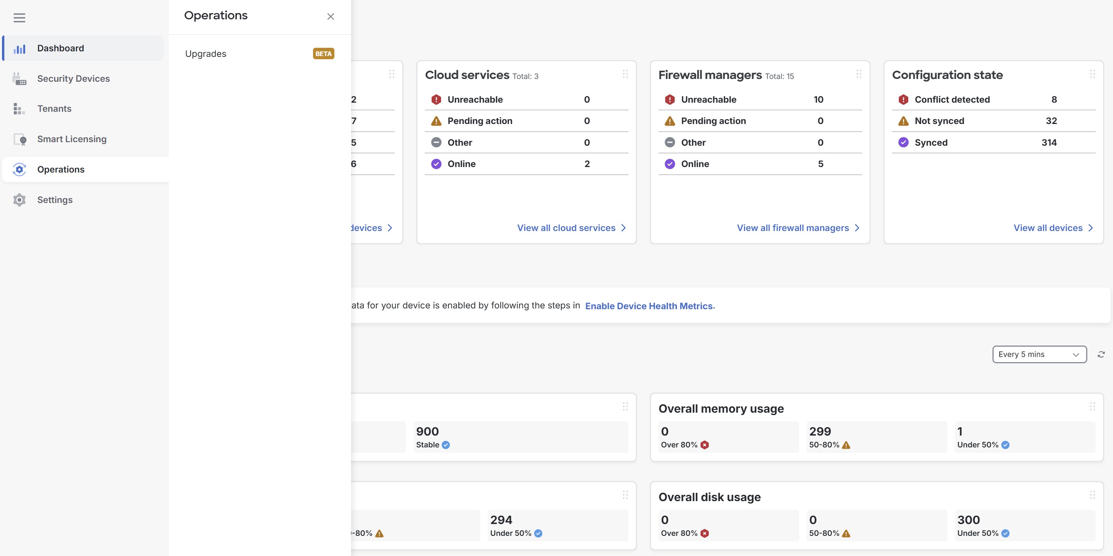Screen dimensions: 1113x556
Task: Select the Tenants sidebar icon
Action: tap(19, 109)
